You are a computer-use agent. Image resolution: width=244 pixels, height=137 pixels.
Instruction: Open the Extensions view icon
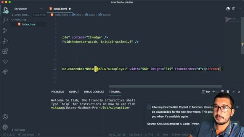[5, 51]
